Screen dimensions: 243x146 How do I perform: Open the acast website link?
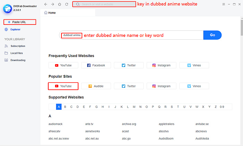(125, 131)
